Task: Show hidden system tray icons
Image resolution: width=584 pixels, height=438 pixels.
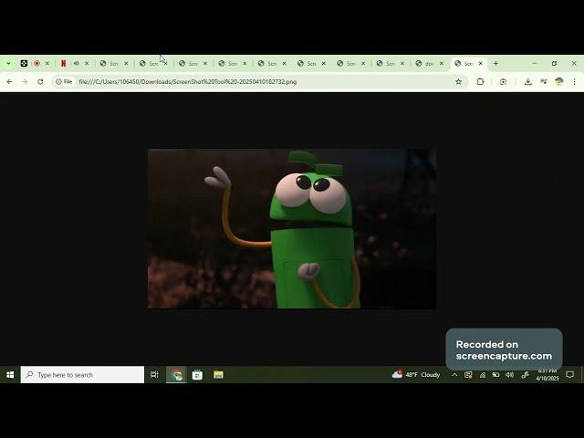Action: coord(454,375)
